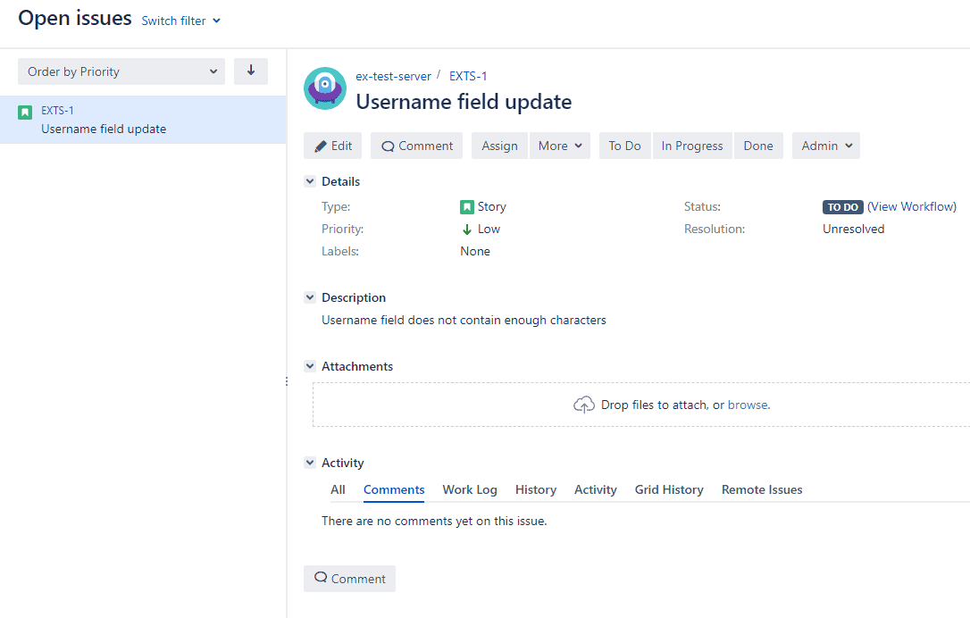Click 'Username field update' in issue list
The height and width of the screenshot is (618, 970).
(104, 129)
